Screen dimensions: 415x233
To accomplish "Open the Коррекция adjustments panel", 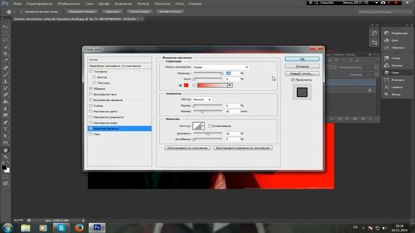I will tap(397, 33).
